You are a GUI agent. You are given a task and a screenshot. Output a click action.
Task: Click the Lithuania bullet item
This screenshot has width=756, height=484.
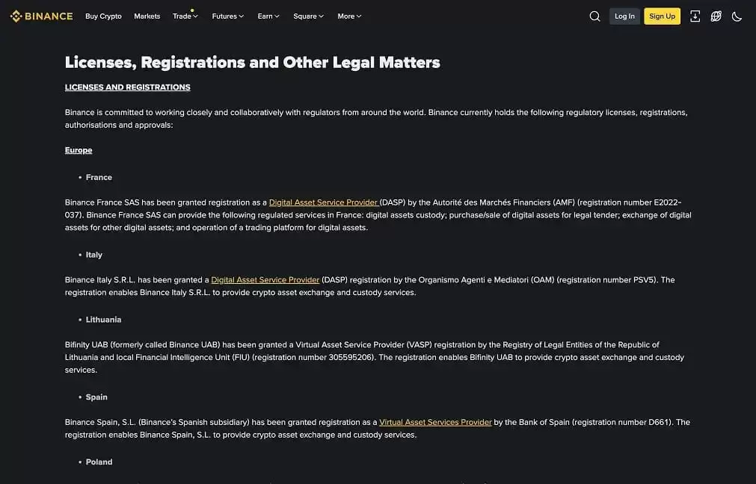coord(103,320)
